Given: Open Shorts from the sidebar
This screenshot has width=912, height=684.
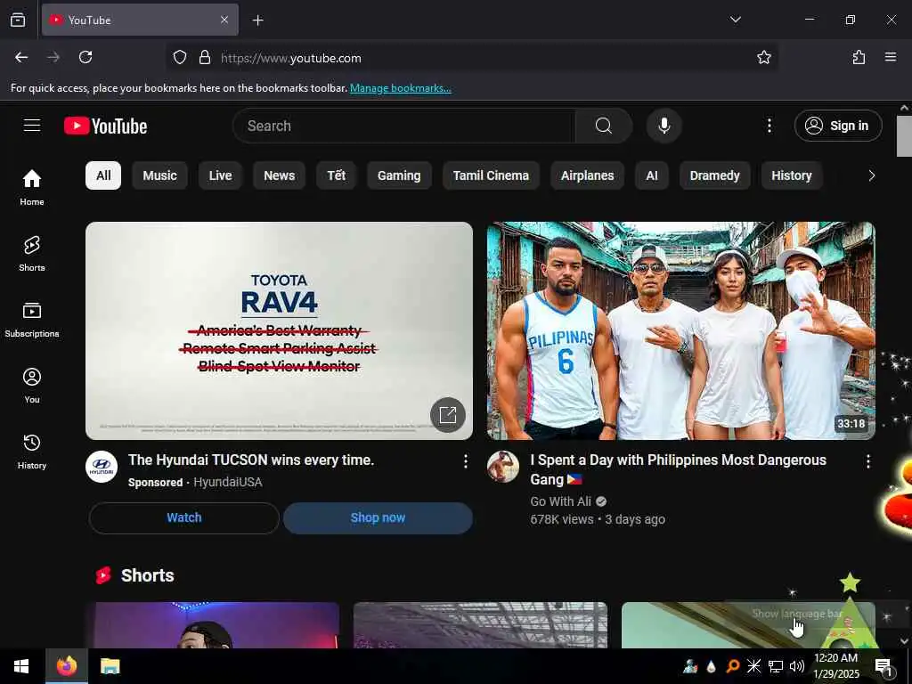Looking at the screenshot, I should click(32, 254).
